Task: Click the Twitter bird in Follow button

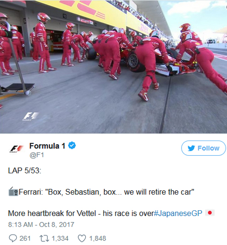Action: pyautogui.click(x=191, y=148)
